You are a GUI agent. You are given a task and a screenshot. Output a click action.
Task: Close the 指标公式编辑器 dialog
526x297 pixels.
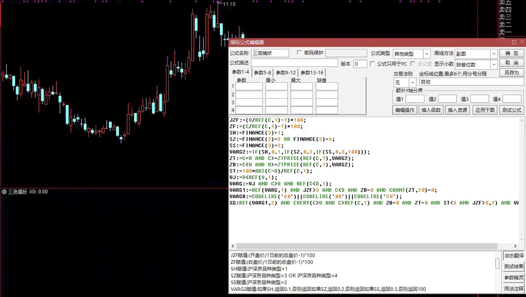(x=522, y=42)
